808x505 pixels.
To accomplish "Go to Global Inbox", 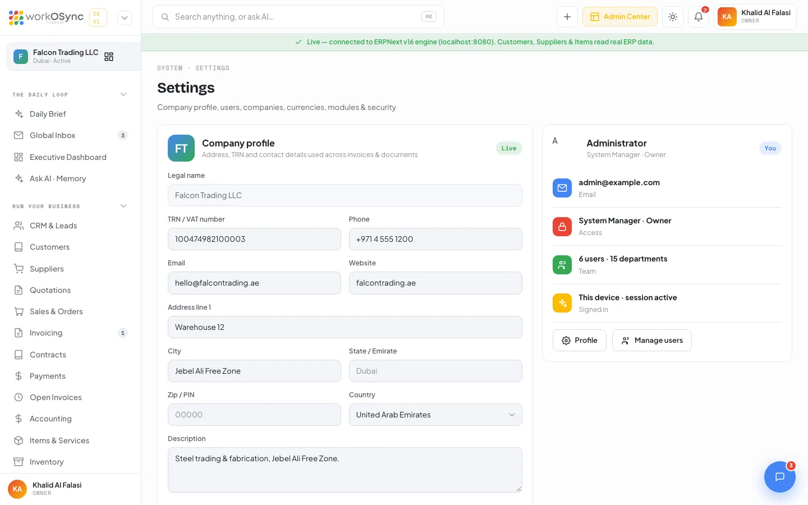I will (x=71, y=135).
